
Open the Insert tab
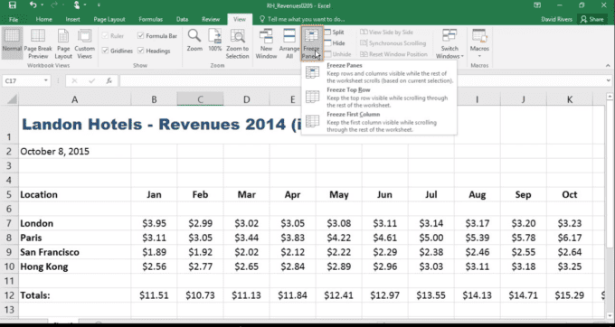click(x=72, y=19)
